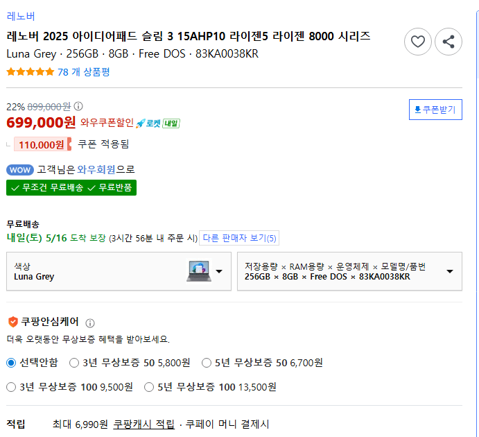Click the 로켓 내일 delivery badge
Viewport: 479px width, 437px height.
click(157, 123)
